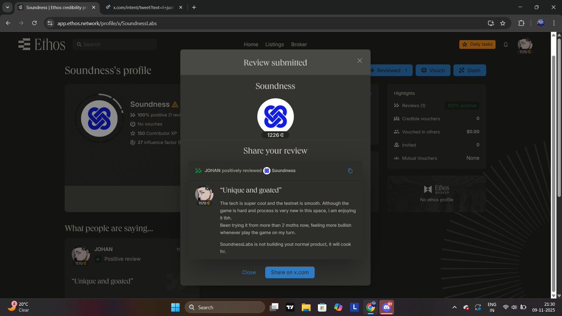
Task: Click Reviews (1) highlight row
Action: 436,106
